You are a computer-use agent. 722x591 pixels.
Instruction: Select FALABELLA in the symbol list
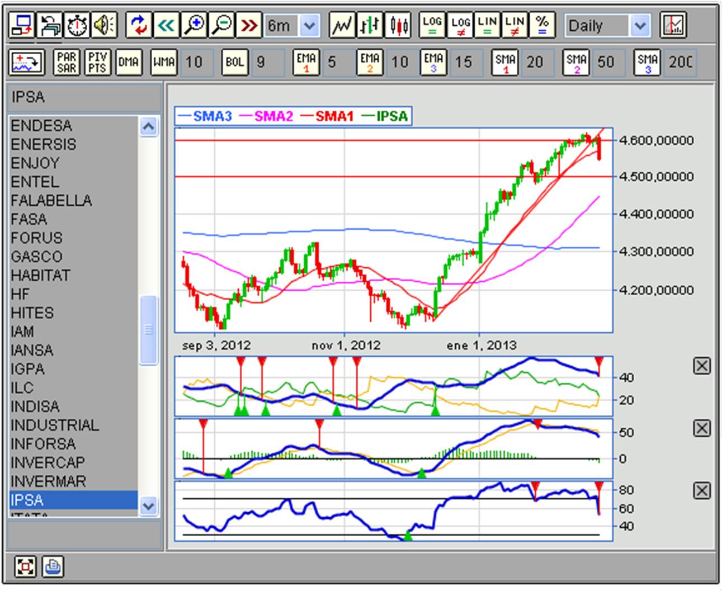(x=51, y=201)
